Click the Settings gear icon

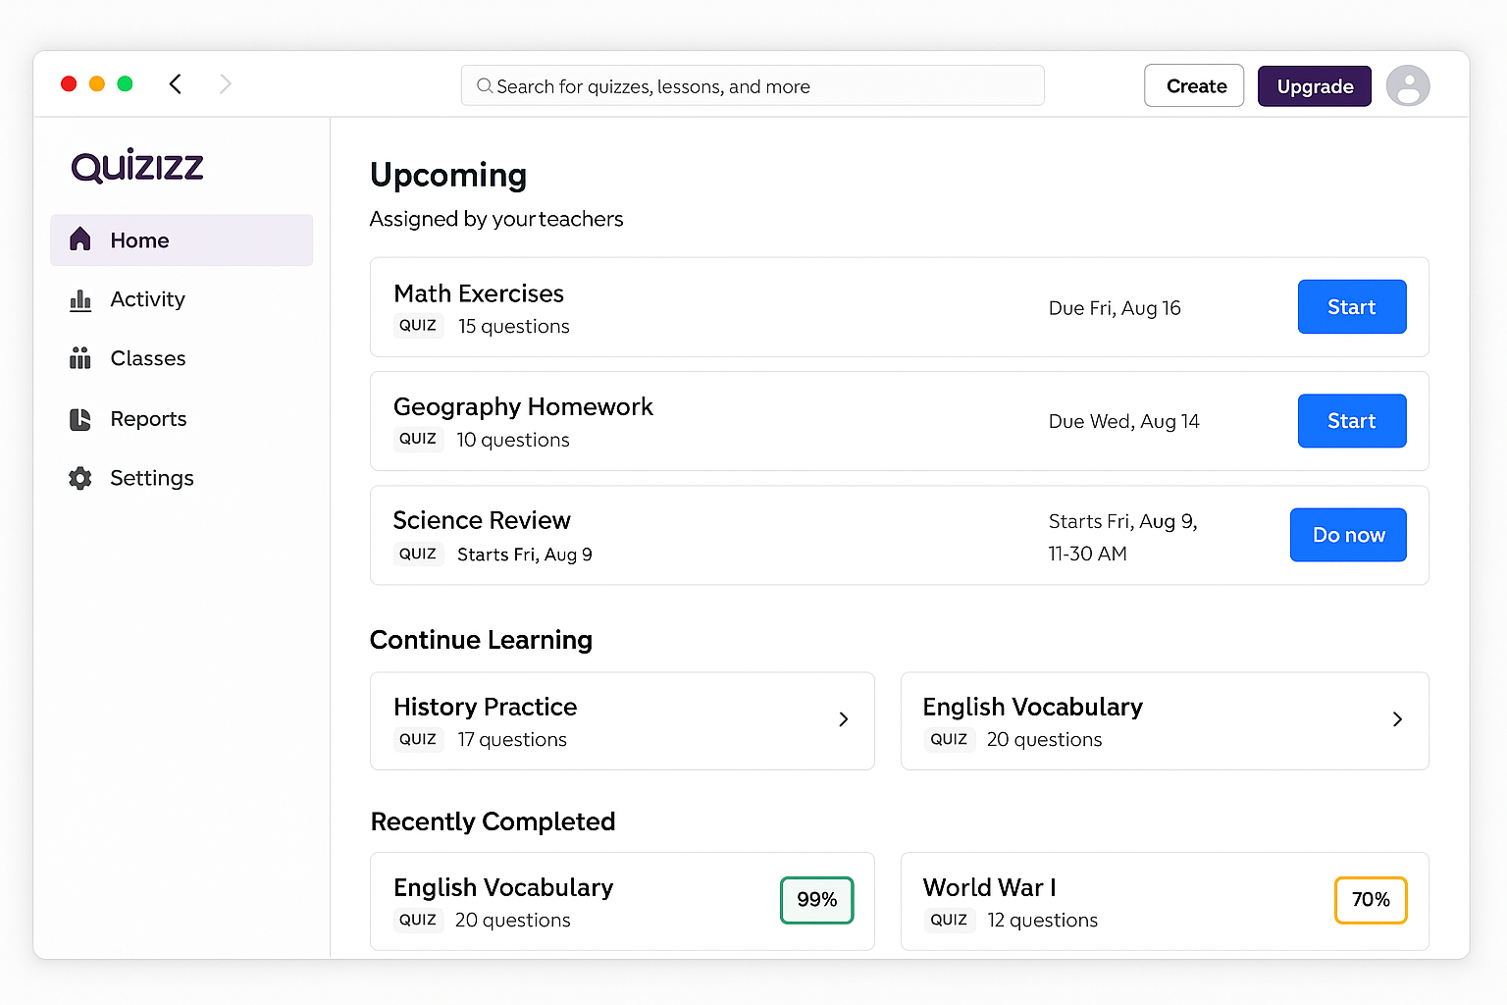[80, 478]
